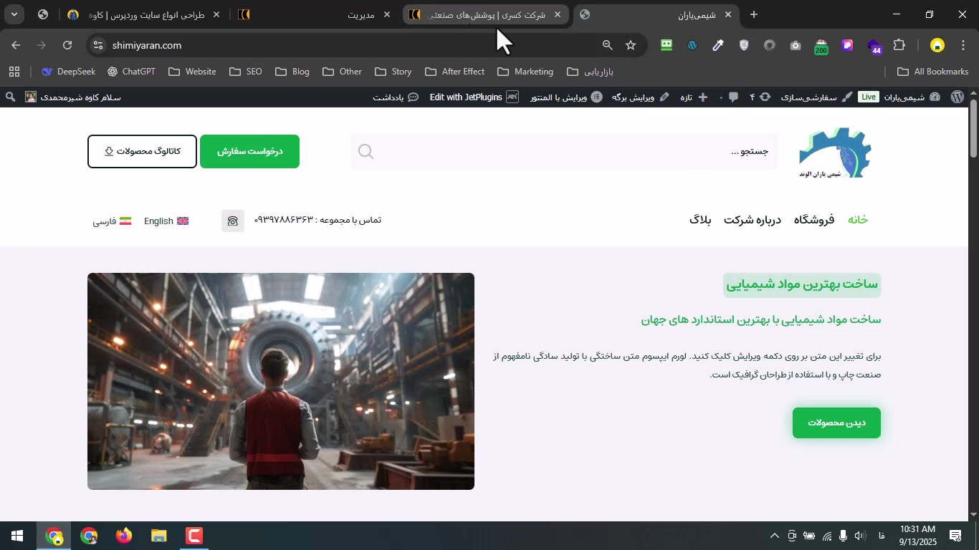Expand the SEO bookmarks folder
This screenshot has height=550, width=979.
[x=246, y=72]
